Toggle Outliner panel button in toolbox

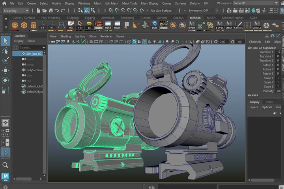(x=6, y=152)
